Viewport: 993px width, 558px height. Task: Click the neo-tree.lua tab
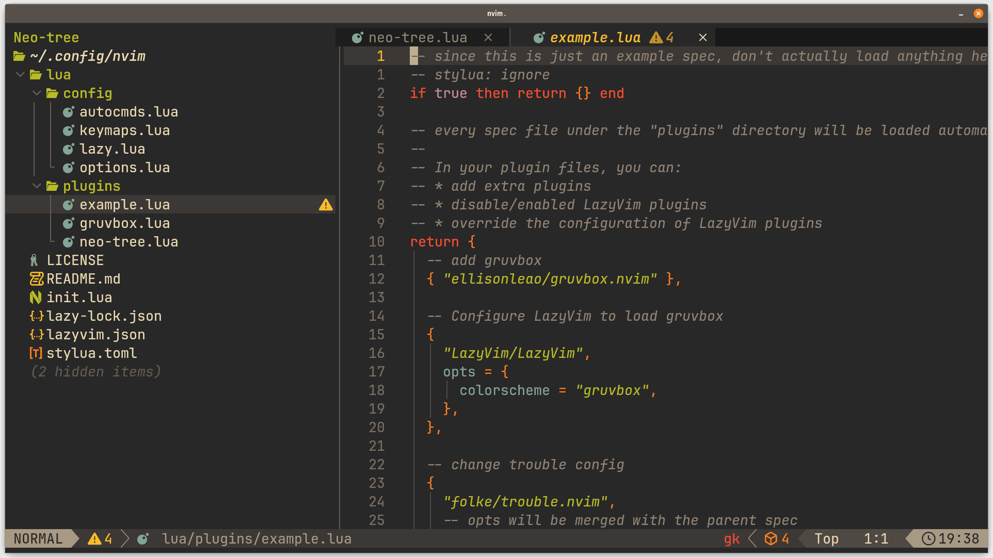(x=418, y=38)
